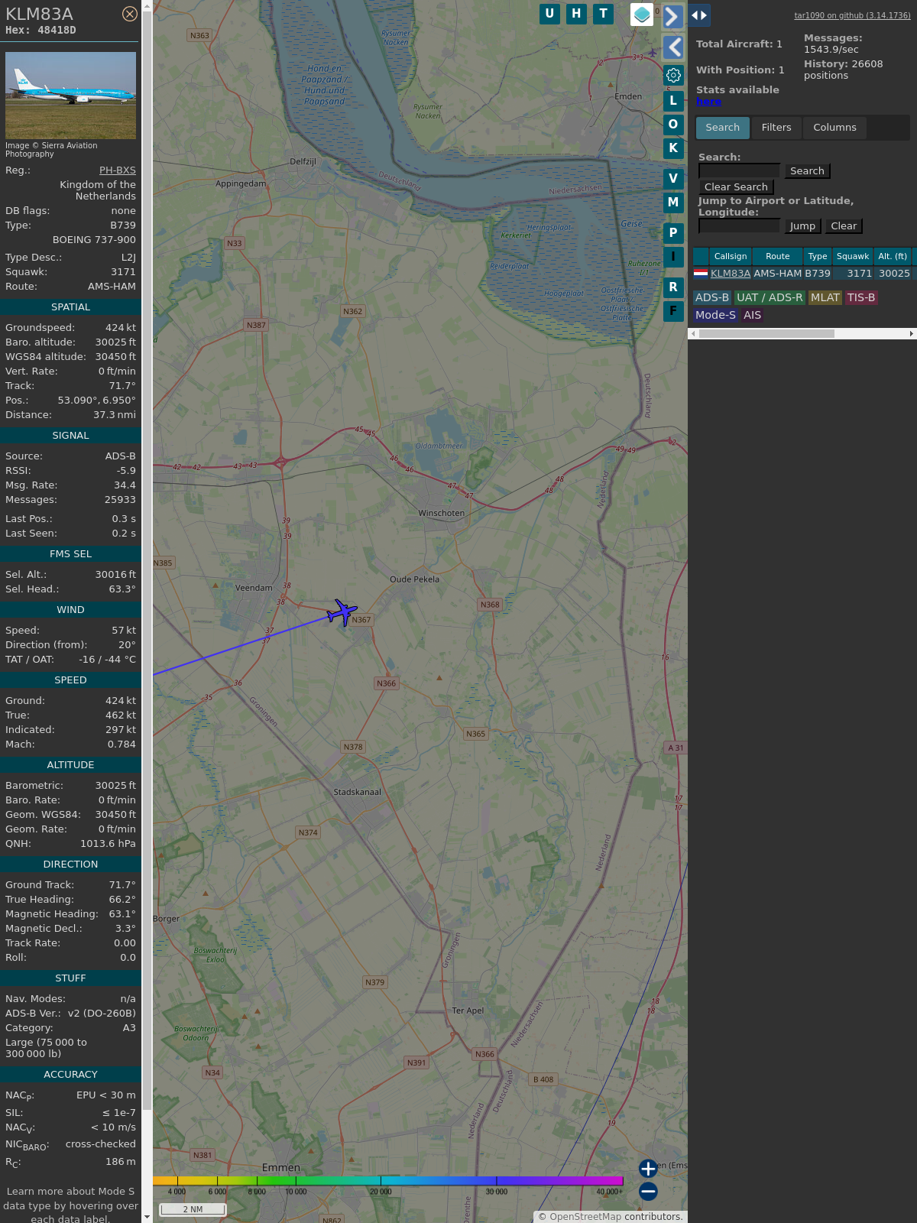The width and height of the screenshot is (917, 1223).
Task: Click the UAT / ADS-R legend label
Action: tap(770, 298)
